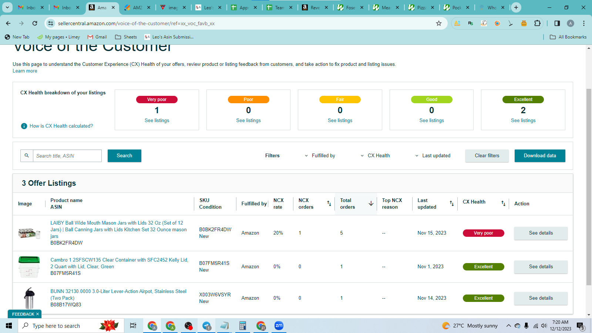This screenshot has height=333, width=592.
Task: Sort listings by Last updated arrows
Action: click(452, 203)
